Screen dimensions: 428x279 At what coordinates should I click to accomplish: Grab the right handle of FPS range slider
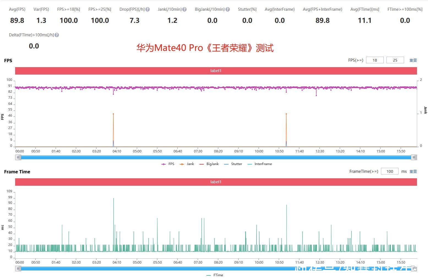(x=414, y=157)
